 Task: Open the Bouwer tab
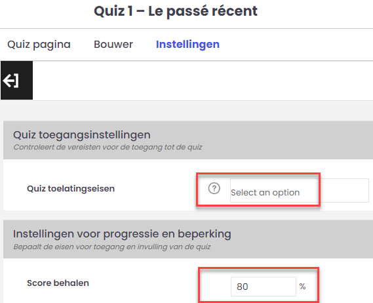click(x=113, y=45)
